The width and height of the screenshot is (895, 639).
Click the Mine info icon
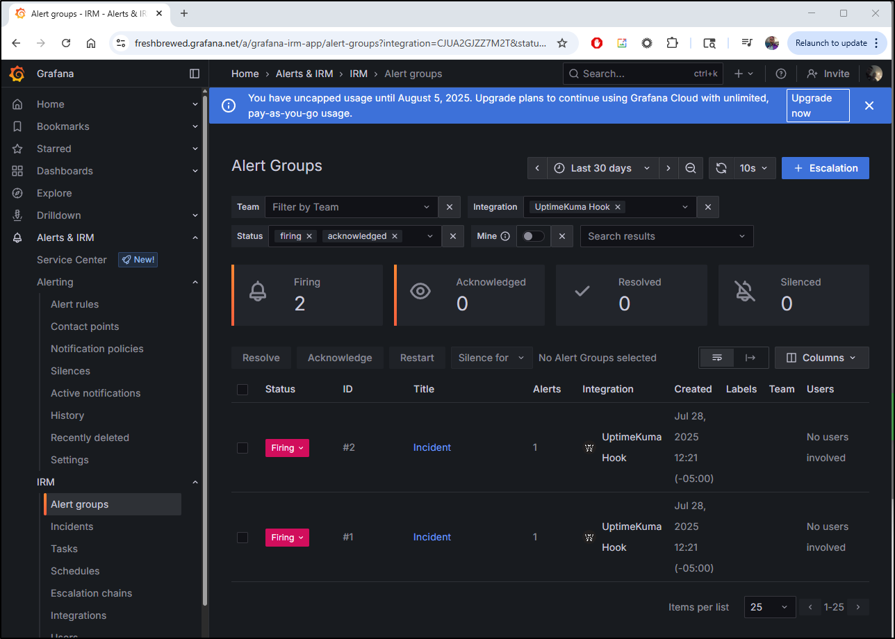click(x=505, y=236)
